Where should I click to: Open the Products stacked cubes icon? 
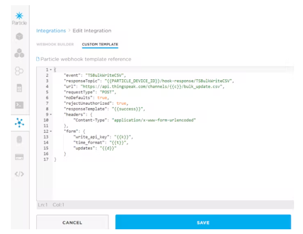[19, 53]
